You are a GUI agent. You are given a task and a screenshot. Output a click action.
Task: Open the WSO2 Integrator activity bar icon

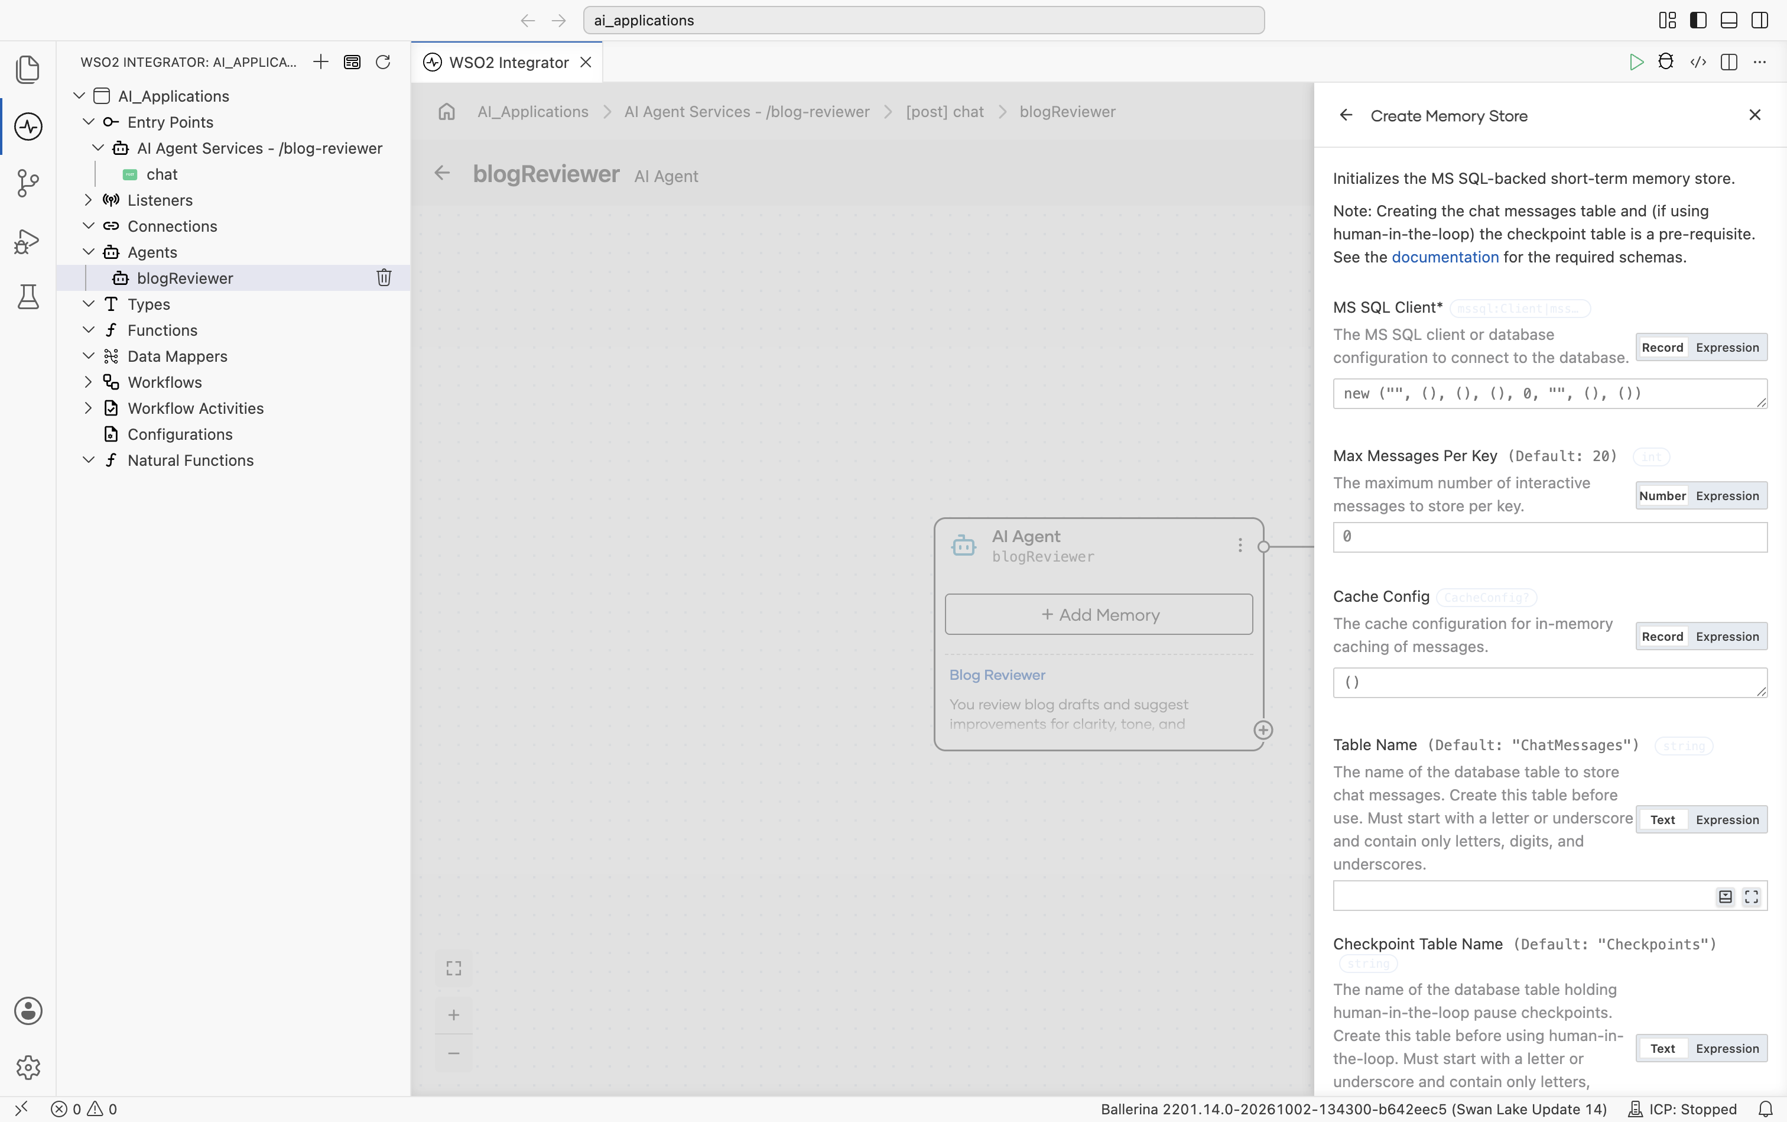point(28,126)
